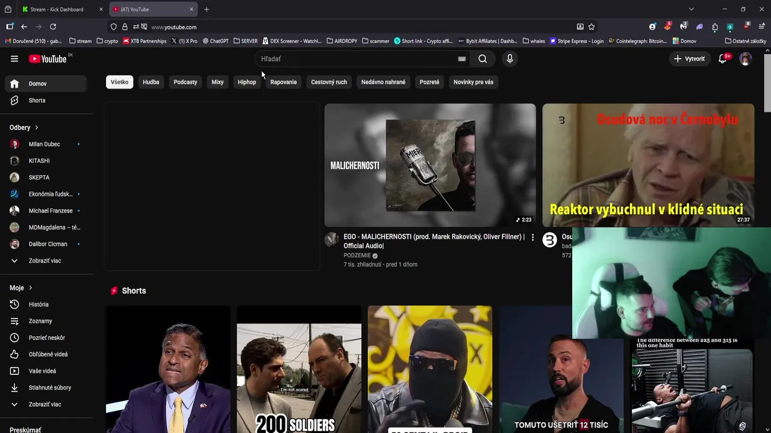Expand the Moje section chevron
Image resolution: width=771 pixels, height=433 pixels.
[x=30, y=288]
